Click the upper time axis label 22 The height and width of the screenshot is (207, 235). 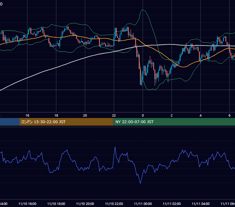[x=114, y=116]
